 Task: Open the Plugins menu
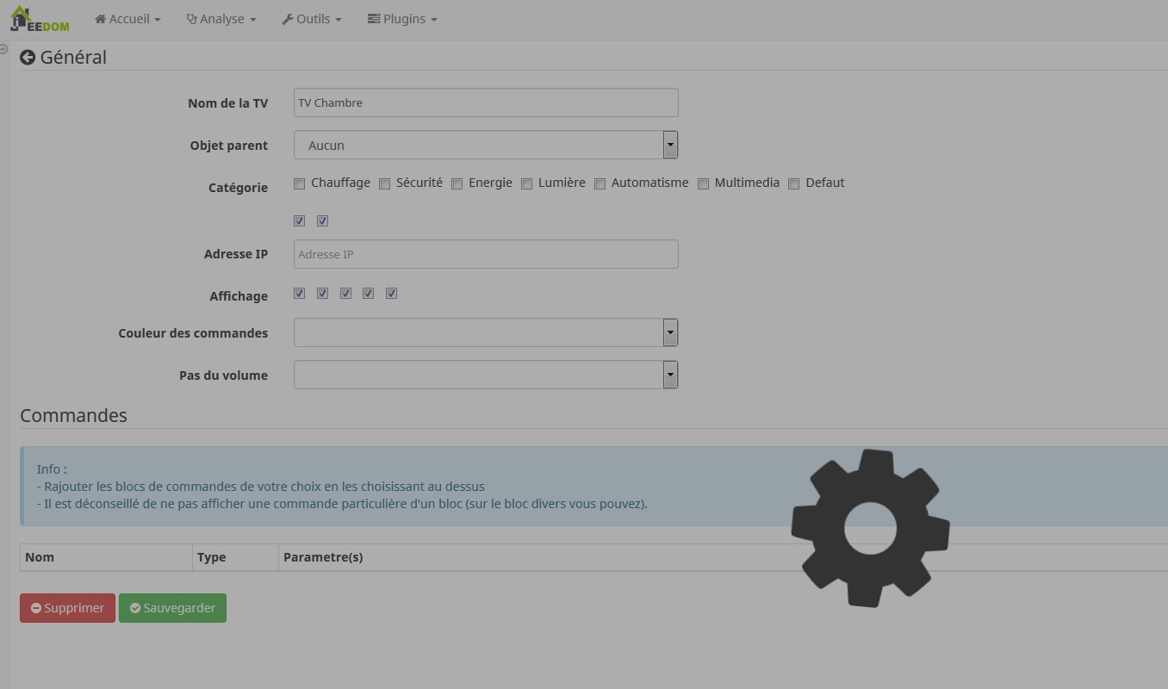point(402,19)
